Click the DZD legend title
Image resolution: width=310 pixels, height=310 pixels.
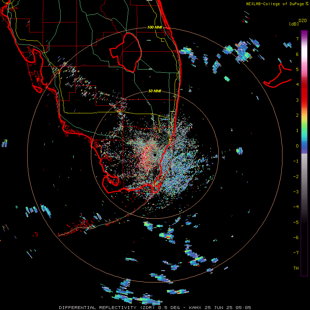[303, 21]
